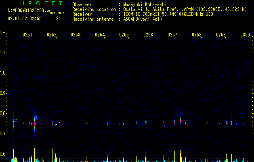Click the 1.0 kHz axis label

(x=3, y=73)
